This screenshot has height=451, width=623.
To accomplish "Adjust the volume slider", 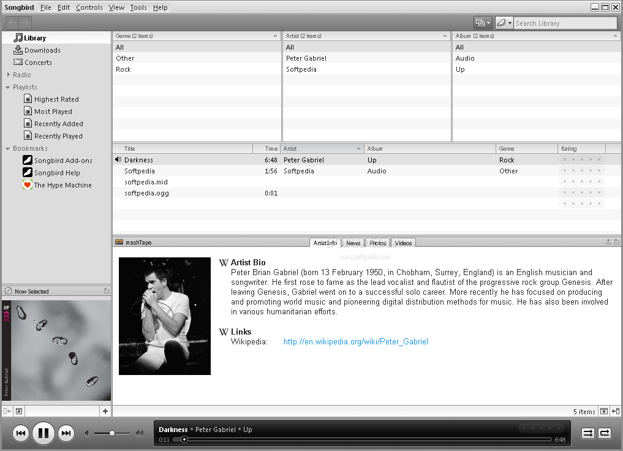I will point(112,433).
